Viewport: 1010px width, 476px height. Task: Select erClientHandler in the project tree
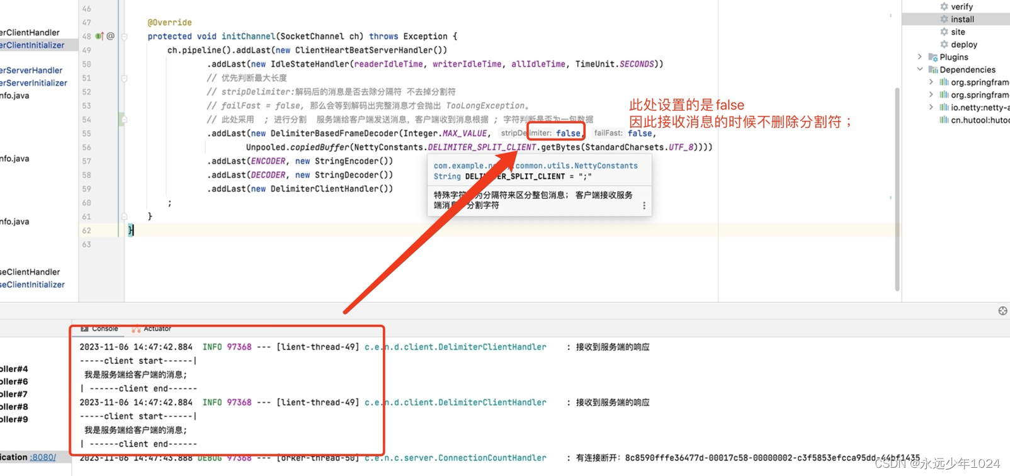tap(30, 33)
